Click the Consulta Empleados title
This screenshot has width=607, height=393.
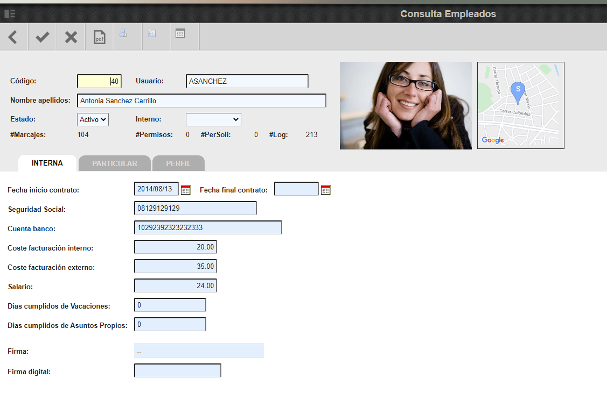click(x=448, y=14)
